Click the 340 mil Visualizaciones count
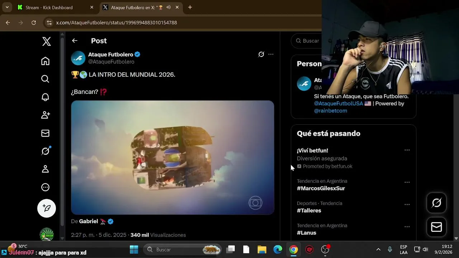The height and width of the screenshot is (258, 459). 158,235
